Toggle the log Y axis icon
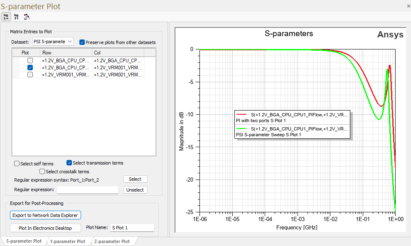The height and width of the screenshot is (246, 411). 16,17
